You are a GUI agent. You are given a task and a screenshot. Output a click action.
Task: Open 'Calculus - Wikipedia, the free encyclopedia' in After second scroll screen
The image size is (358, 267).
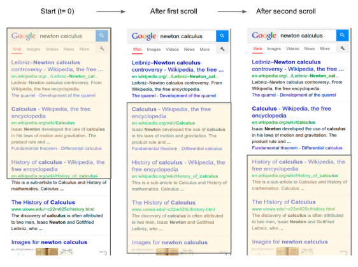pyautogui.click(x=292, y=112)
